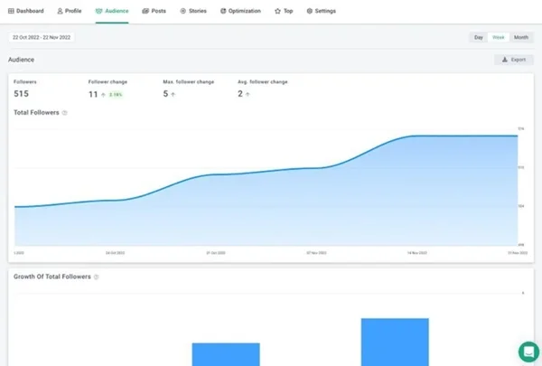
Task: Click the Stories tab icon
Action: point(183,11)
